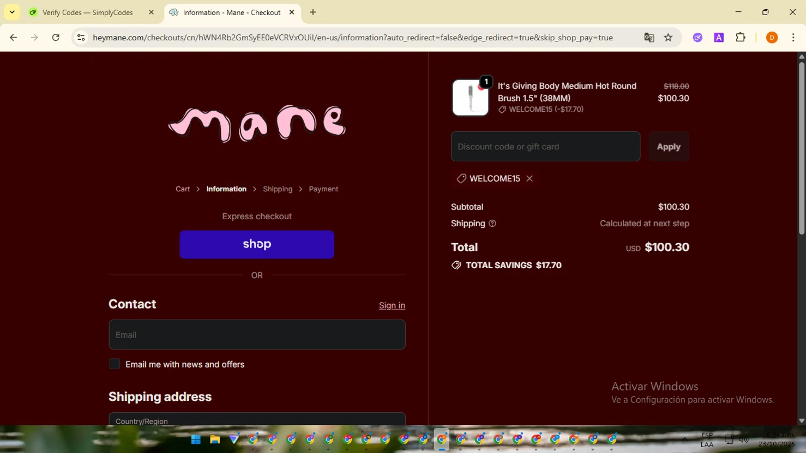Open the network icon in system tray

(x=729, y=440)
